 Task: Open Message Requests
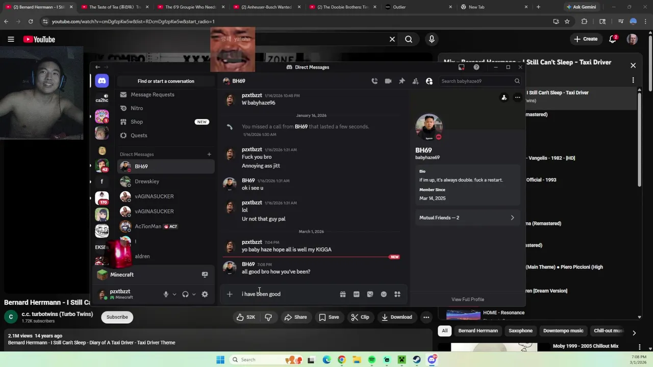[166, 95]
